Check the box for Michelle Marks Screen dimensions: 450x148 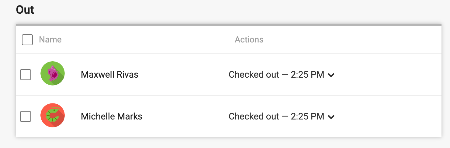click(x=26, y=116)
